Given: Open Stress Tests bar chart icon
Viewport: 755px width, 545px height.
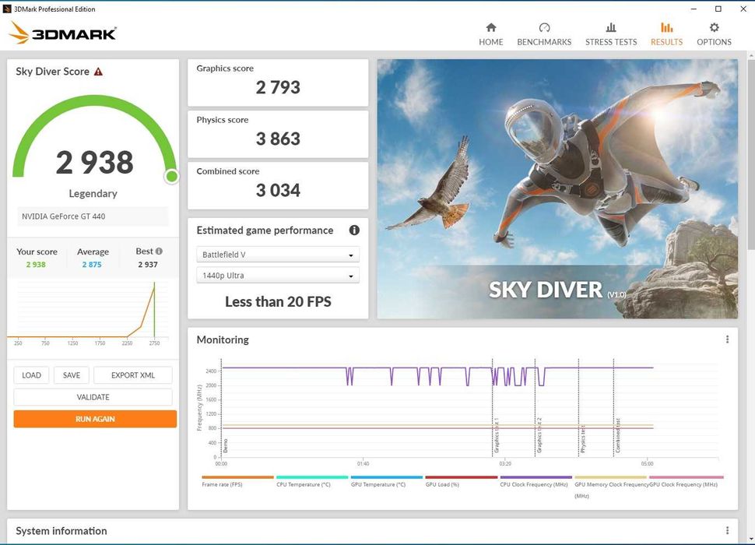Looking at the screenshot, I should [x=611, y=27].
